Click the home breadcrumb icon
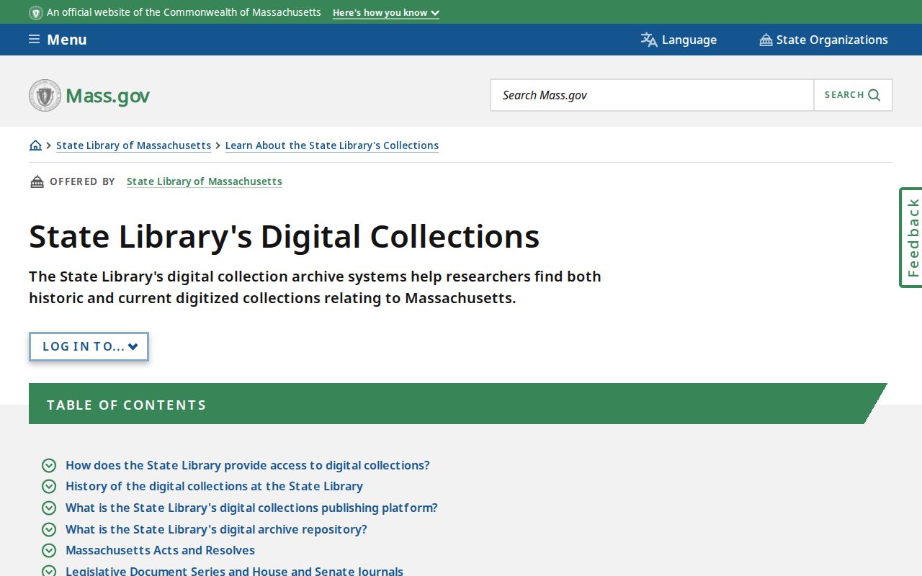 tap(35, 145)
